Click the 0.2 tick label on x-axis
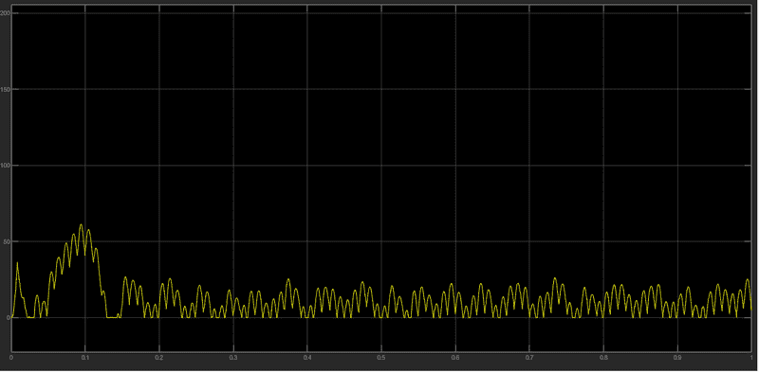The width and height of the screenshot is (759, 372). tap(158, 358)
